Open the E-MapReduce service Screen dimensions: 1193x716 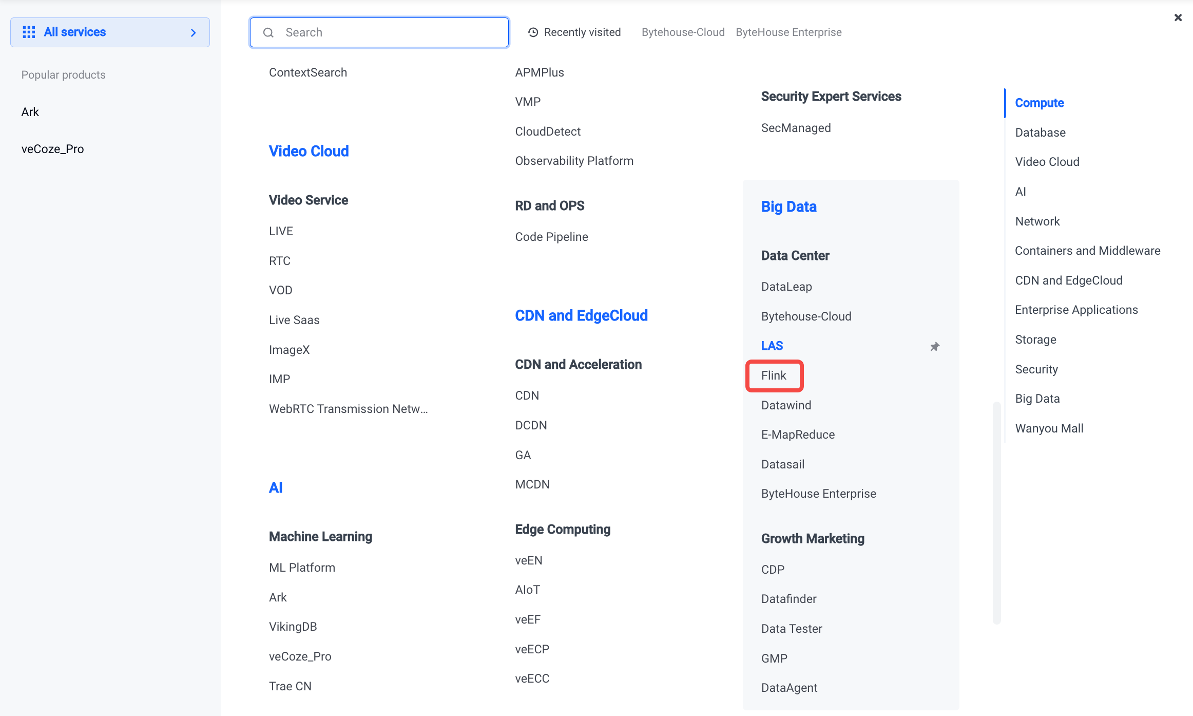pyautogui.click(x=798, y=435)
